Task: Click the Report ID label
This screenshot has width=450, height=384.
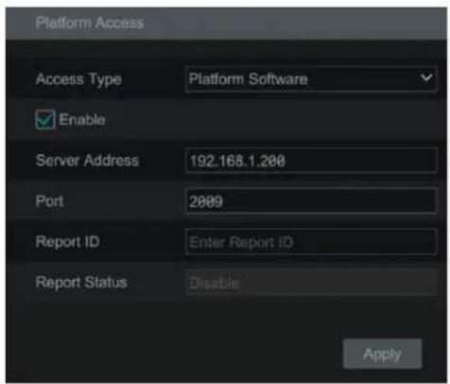Action: (68, 242)
